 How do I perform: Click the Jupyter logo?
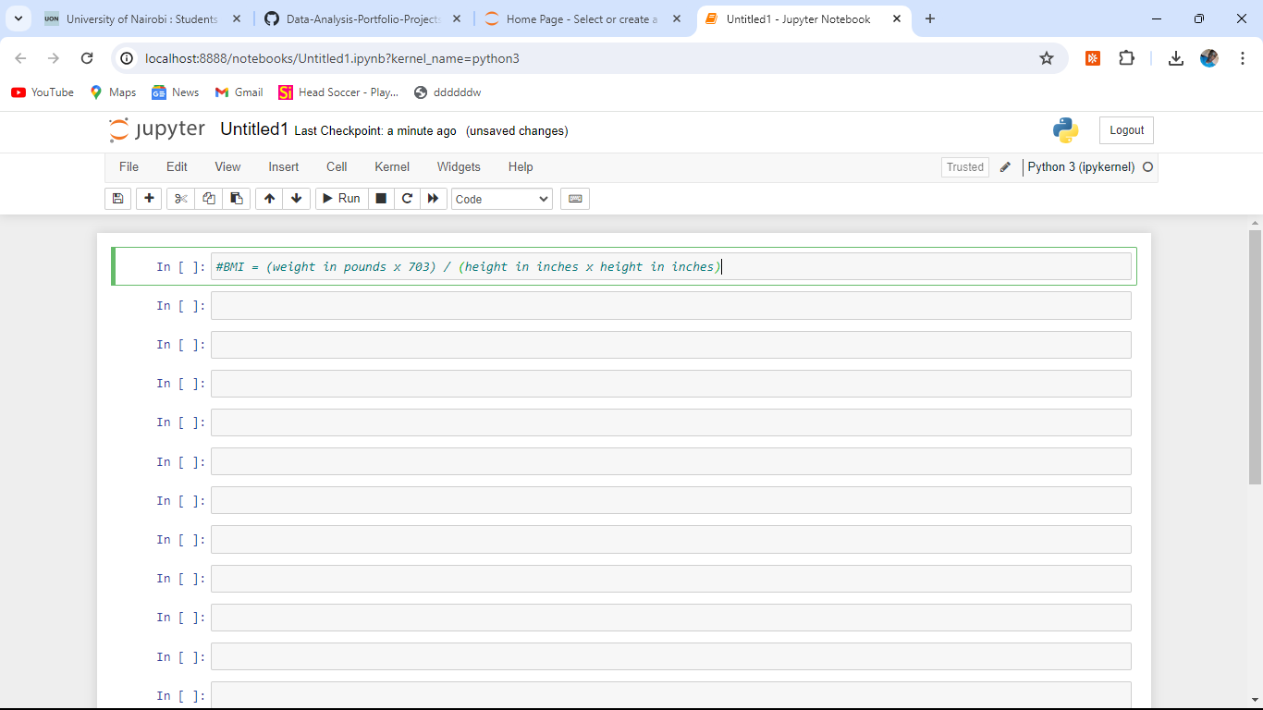(x=156, y=130)
